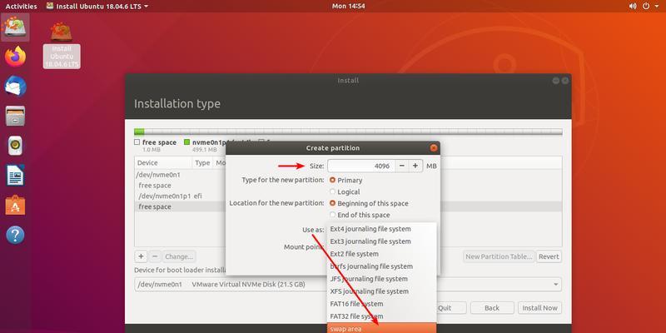
Task: Select the Primary partition type
Action: (345, 181)
